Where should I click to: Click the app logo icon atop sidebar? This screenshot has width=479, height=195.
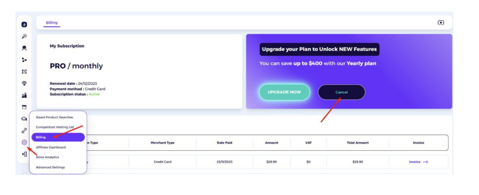pyautogui.click(x=24, y=25)
